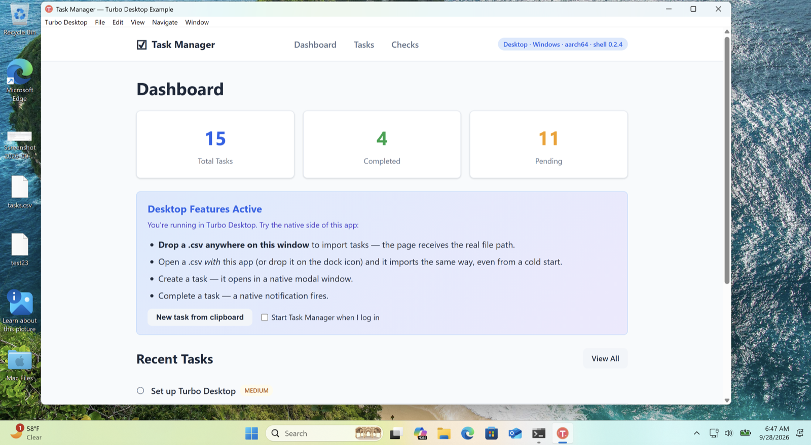Screen dimensions: 811x445
Task: Click the Task Manager title link
Action: coord(183,45)
